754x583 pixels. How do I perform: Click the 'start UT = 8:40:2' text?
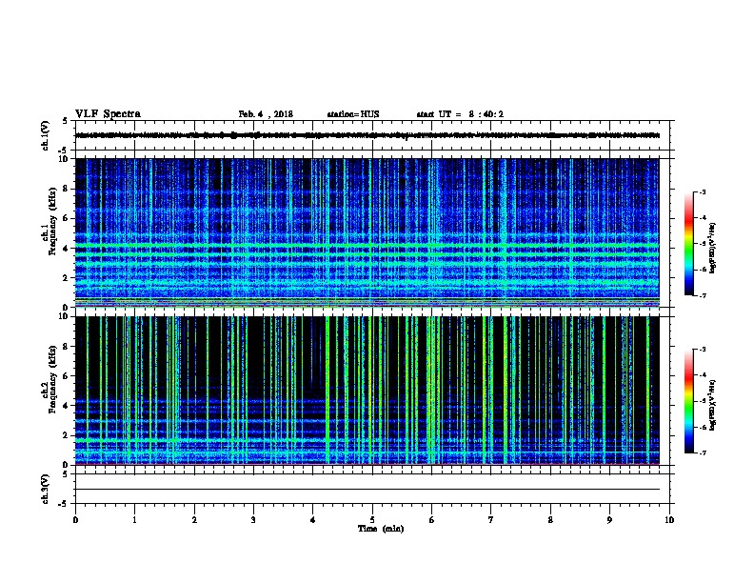(x=460, y=114)
